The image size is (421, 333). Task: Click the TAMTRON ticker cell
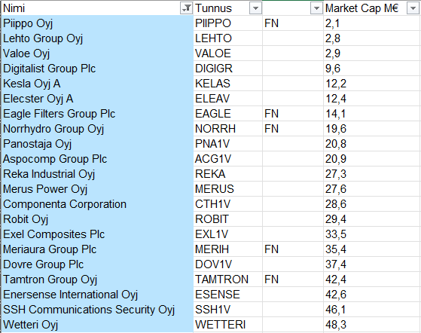click(227, 280)
